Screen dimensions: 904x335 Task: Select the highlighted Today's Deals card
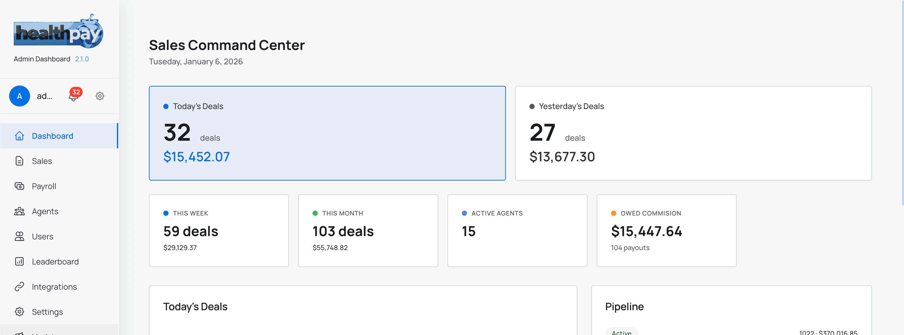[327, 133]
